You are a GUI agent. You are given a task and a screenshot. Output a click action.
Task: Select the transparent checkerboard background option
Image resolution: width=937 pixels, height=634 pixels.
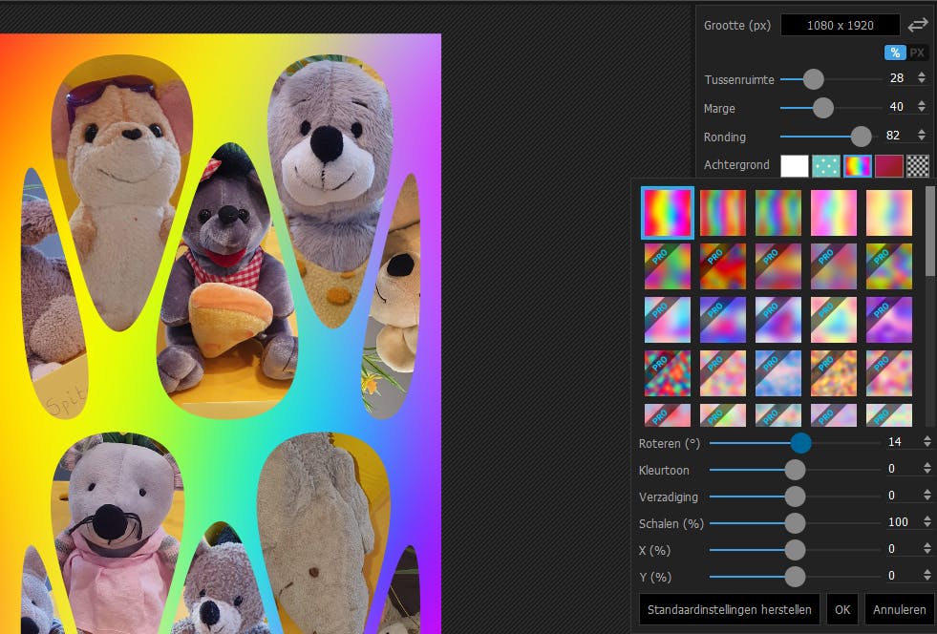point(918,165)
